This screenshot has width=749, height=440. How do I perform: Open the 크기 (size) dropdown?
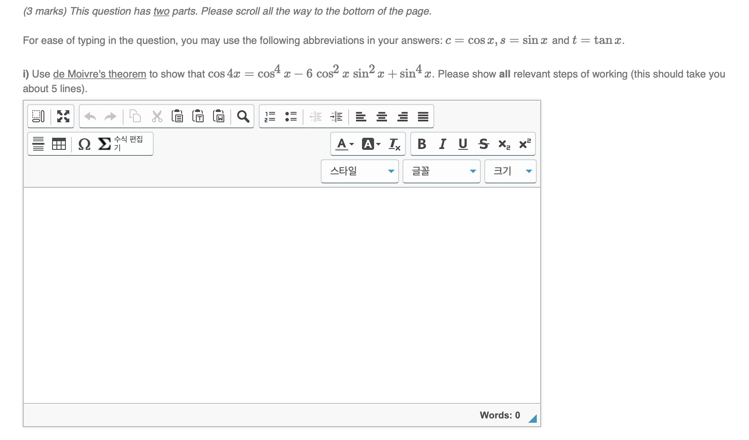[x=510, y=171]
